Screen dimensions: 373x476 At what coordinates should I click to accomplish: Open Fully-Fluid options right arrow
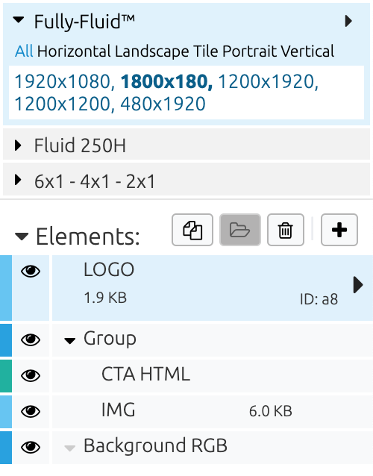click(348, 21)
